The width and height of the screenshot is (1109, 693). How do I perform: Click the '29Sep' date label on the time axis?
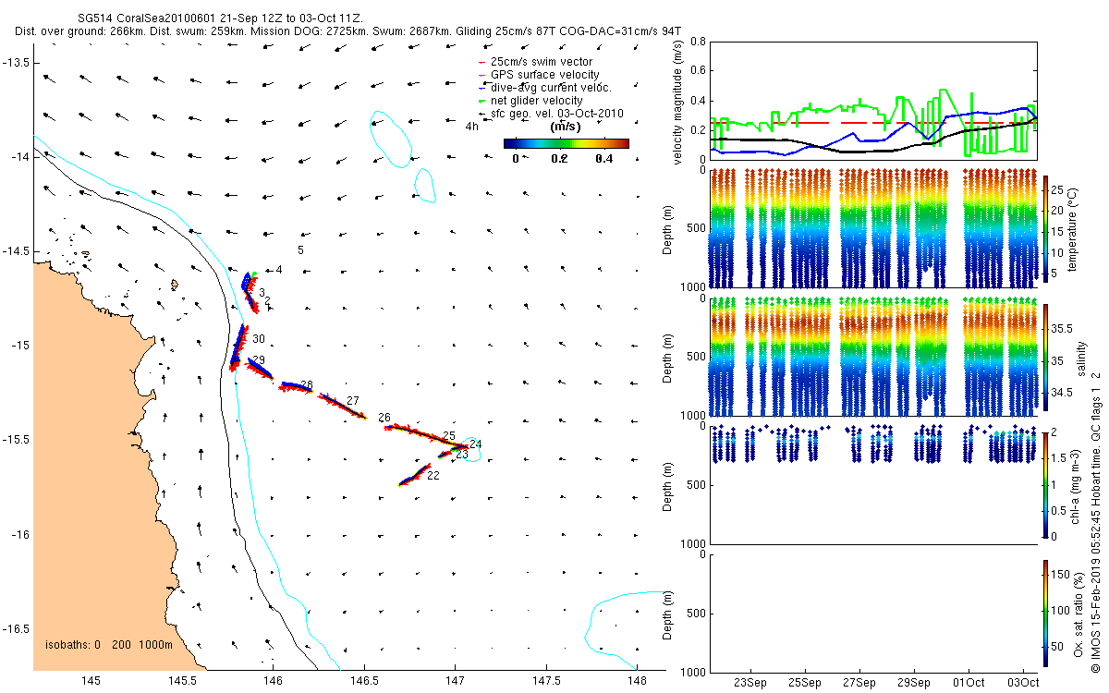coord(914,682)
